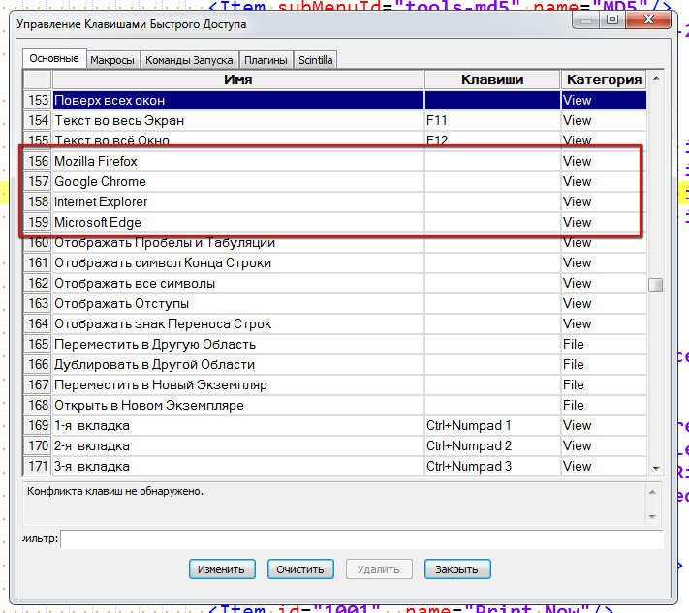The width and height of the screenshot is (689, 613).
Task: Open the Команды Запуска tab
Action: coord(189,60)
